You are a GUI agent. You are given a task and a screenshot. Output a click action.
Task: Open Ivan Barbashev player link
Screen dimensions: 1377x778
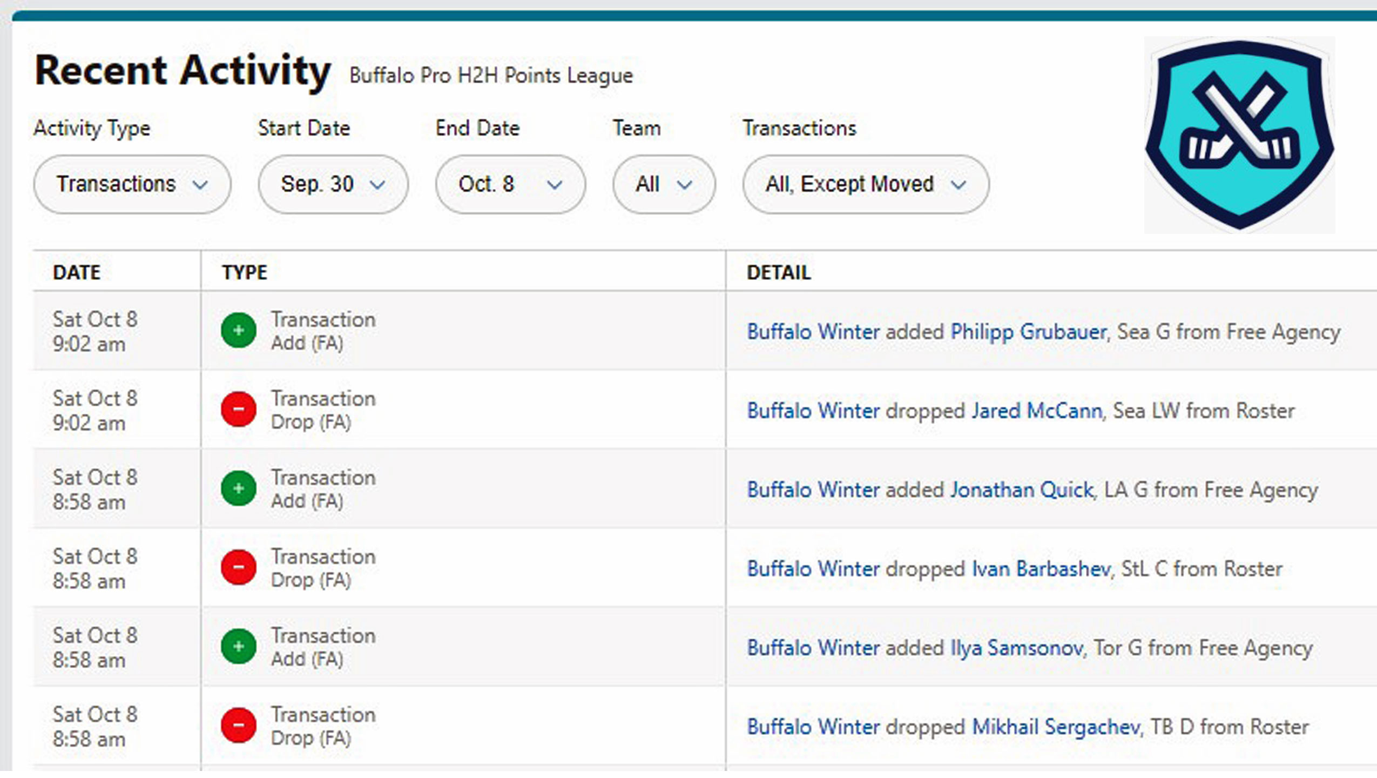click(x=1041, y=569)
